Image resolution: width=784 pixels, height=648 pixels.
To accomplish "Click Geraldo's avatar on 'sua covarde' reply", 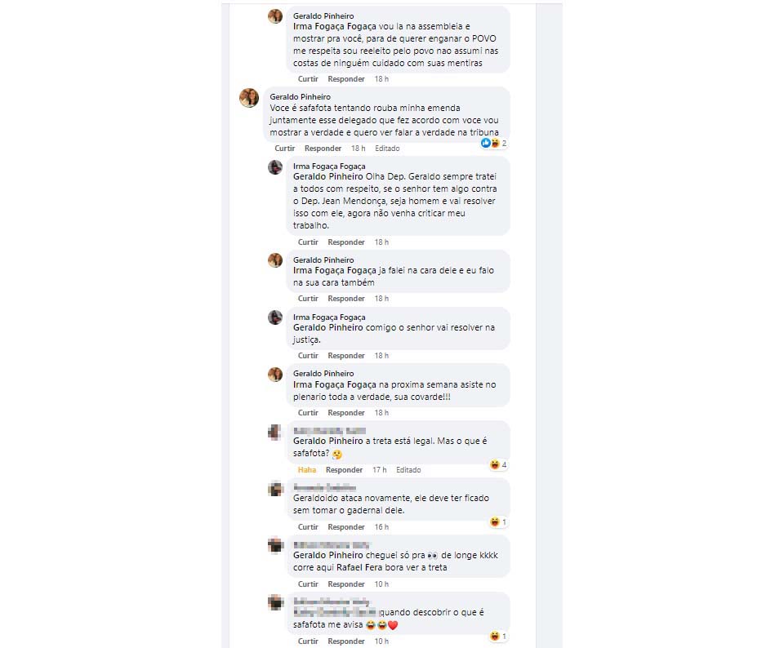I will point(275,375).
